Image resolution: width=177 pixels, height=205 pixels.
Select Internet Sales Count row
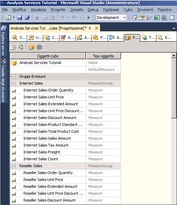[65, 159]
